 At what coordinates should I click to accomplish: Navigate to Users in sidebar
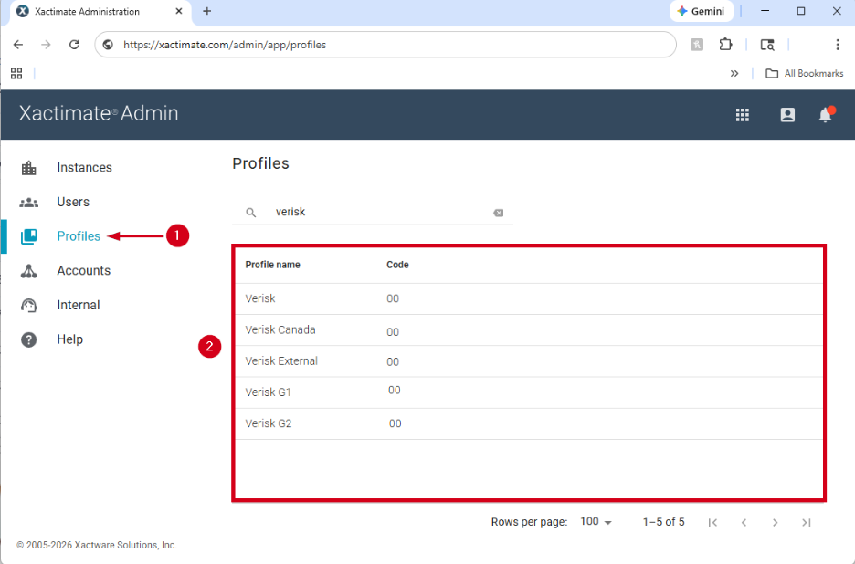pyautogui.click(x=73, y=203)
